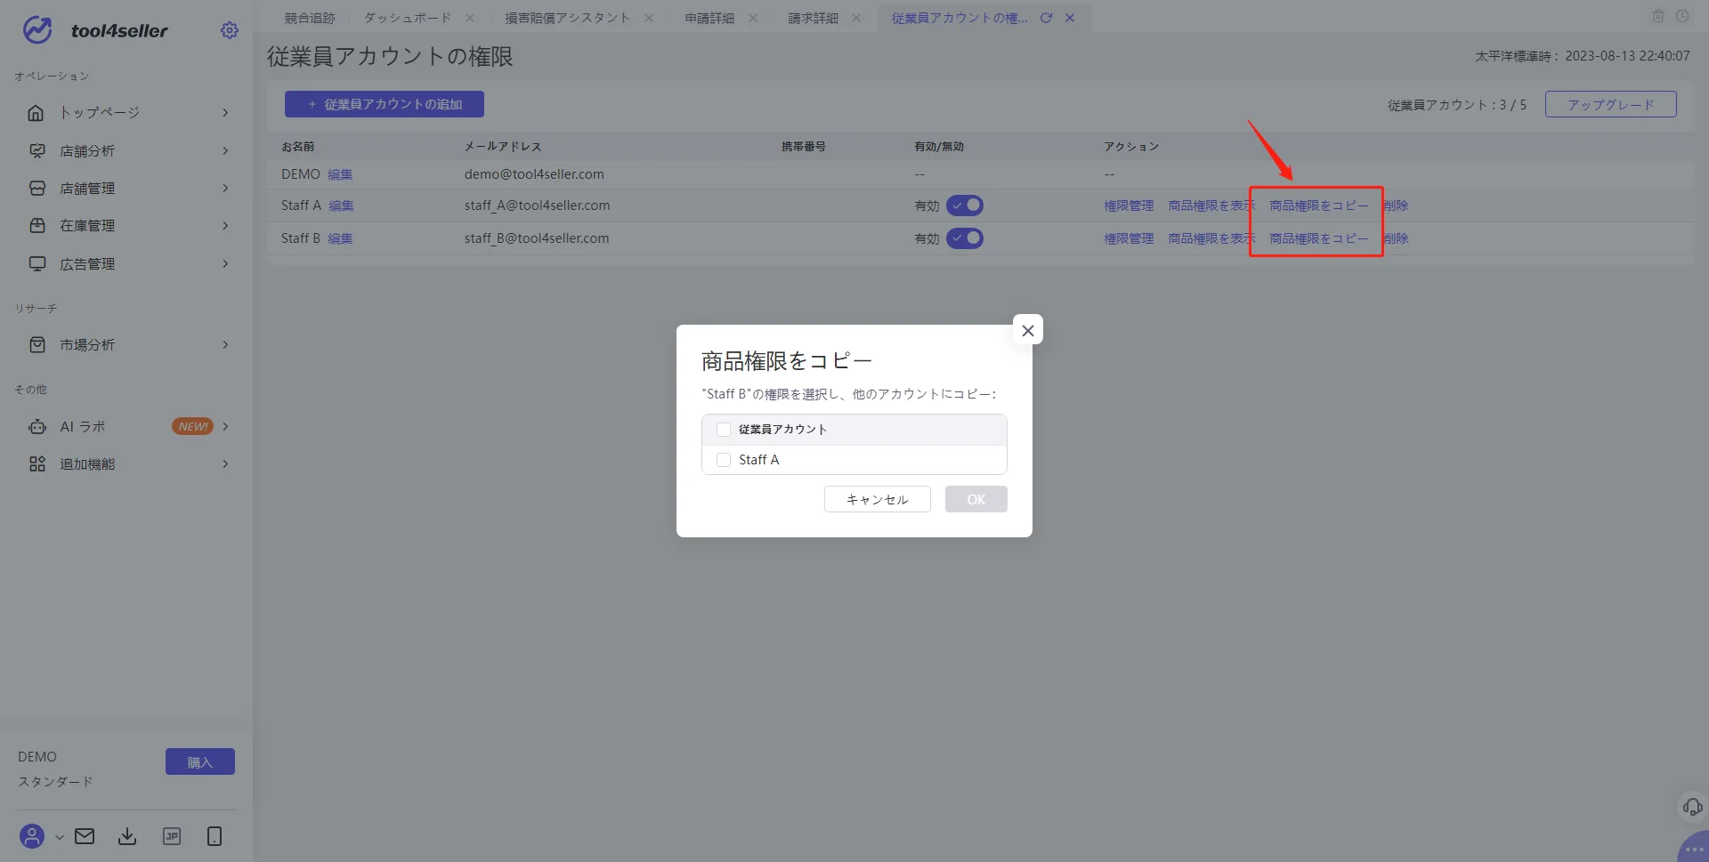Expand the 店舗分析 chevron
This screenshot has width=1709, height=862.
click(225, 151)
